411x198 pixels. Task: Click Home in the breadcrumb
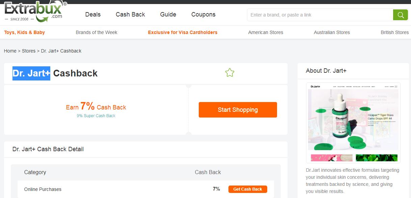(x=10, y=51)
